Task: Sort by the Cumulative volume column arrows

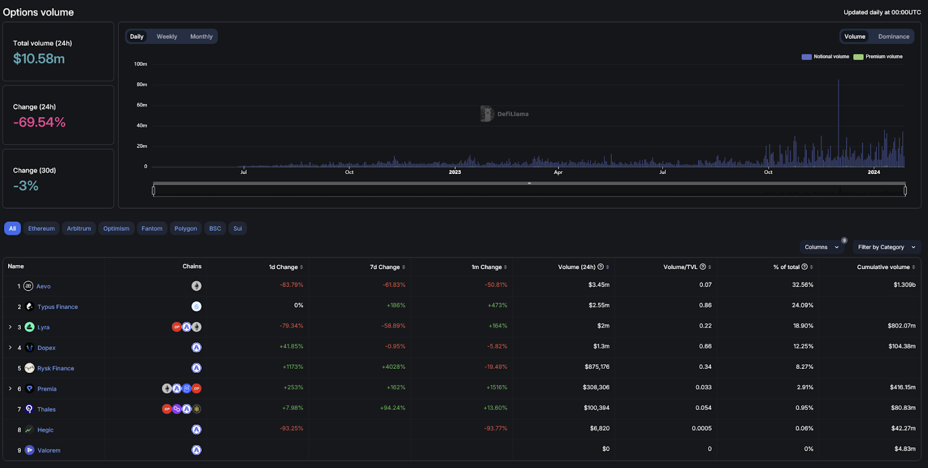Action: [913, 267]
